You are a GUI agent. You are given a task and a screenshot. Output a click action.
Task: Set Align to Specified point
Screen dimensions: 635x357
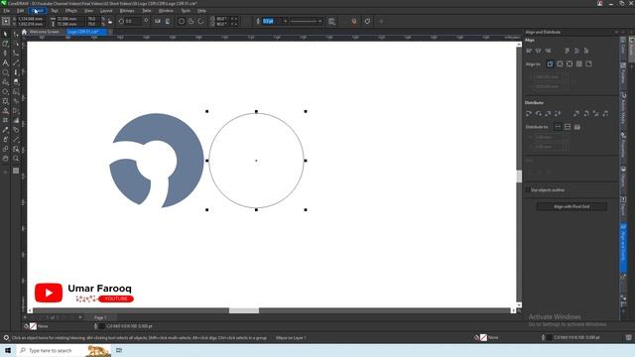[588, 63]
